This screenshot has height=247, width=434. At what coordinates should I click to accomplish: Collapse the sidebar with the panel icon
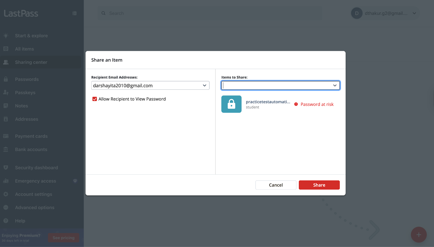75,13
